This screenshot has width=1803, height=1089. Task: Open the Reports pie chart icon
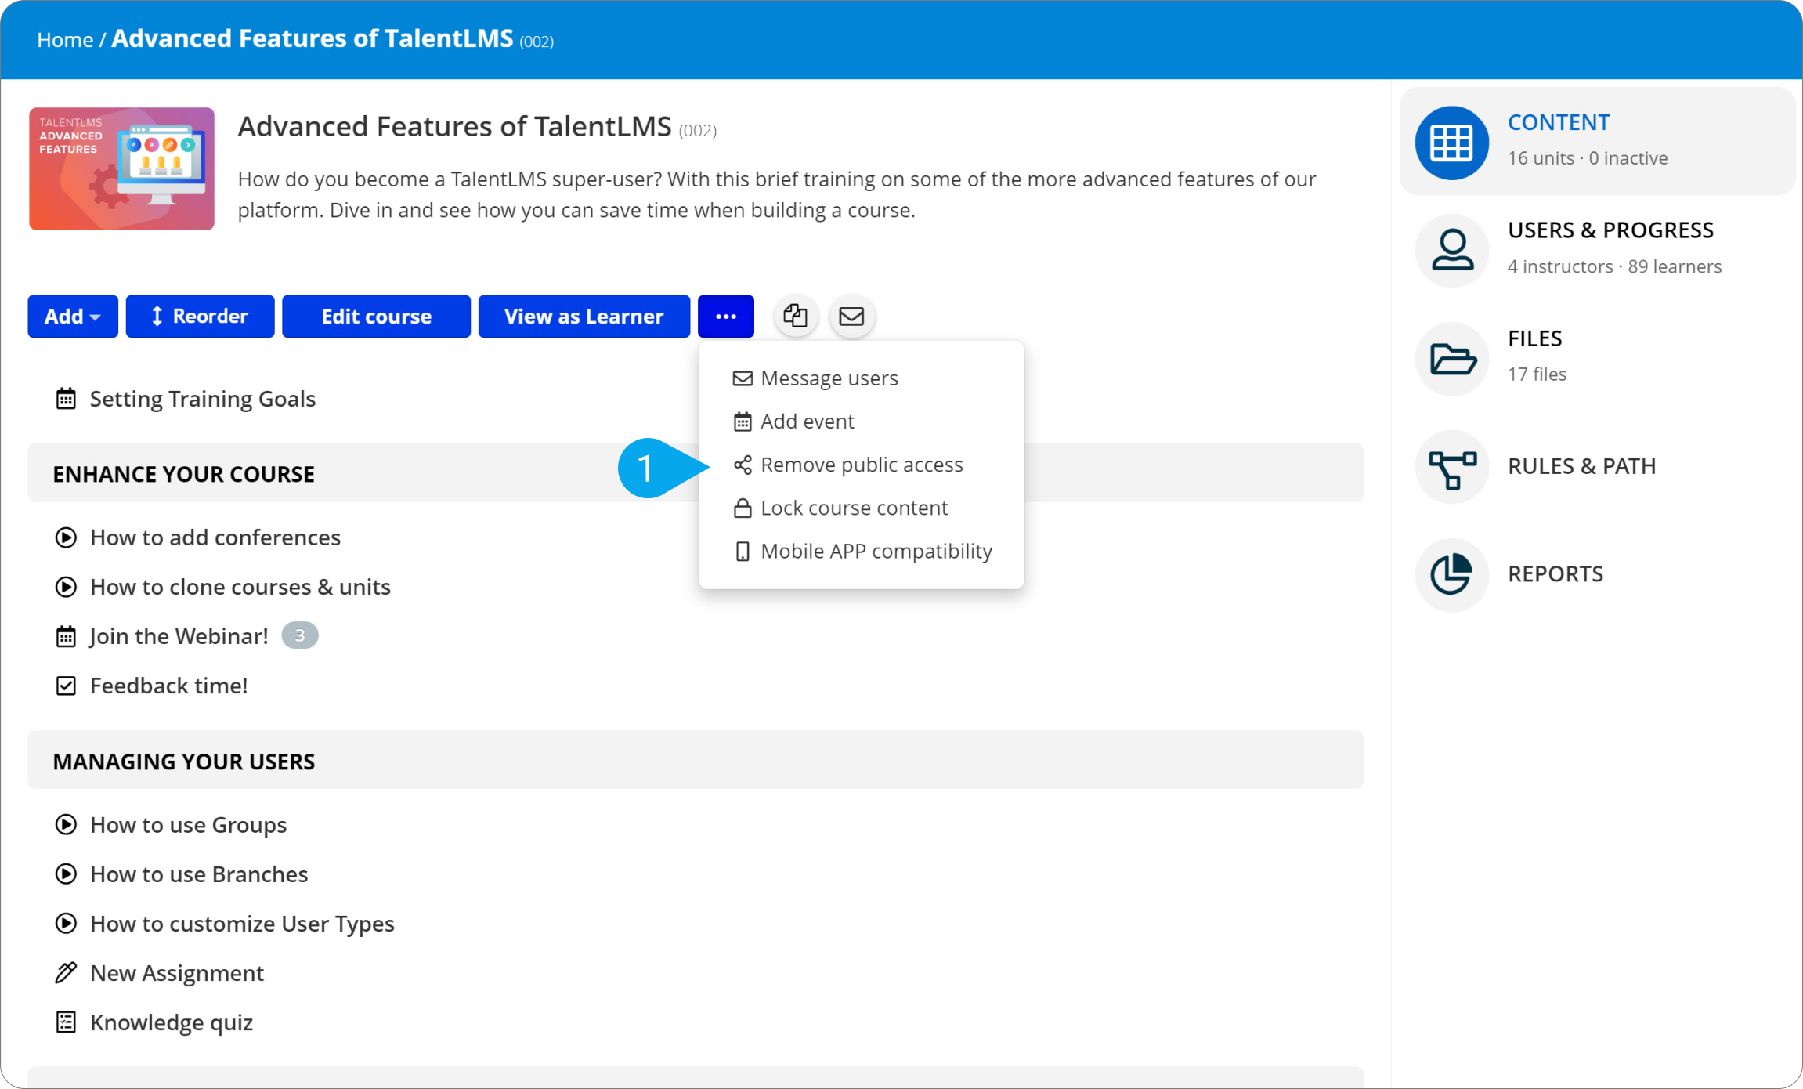pyautogui.click(x=1451, y=574)
